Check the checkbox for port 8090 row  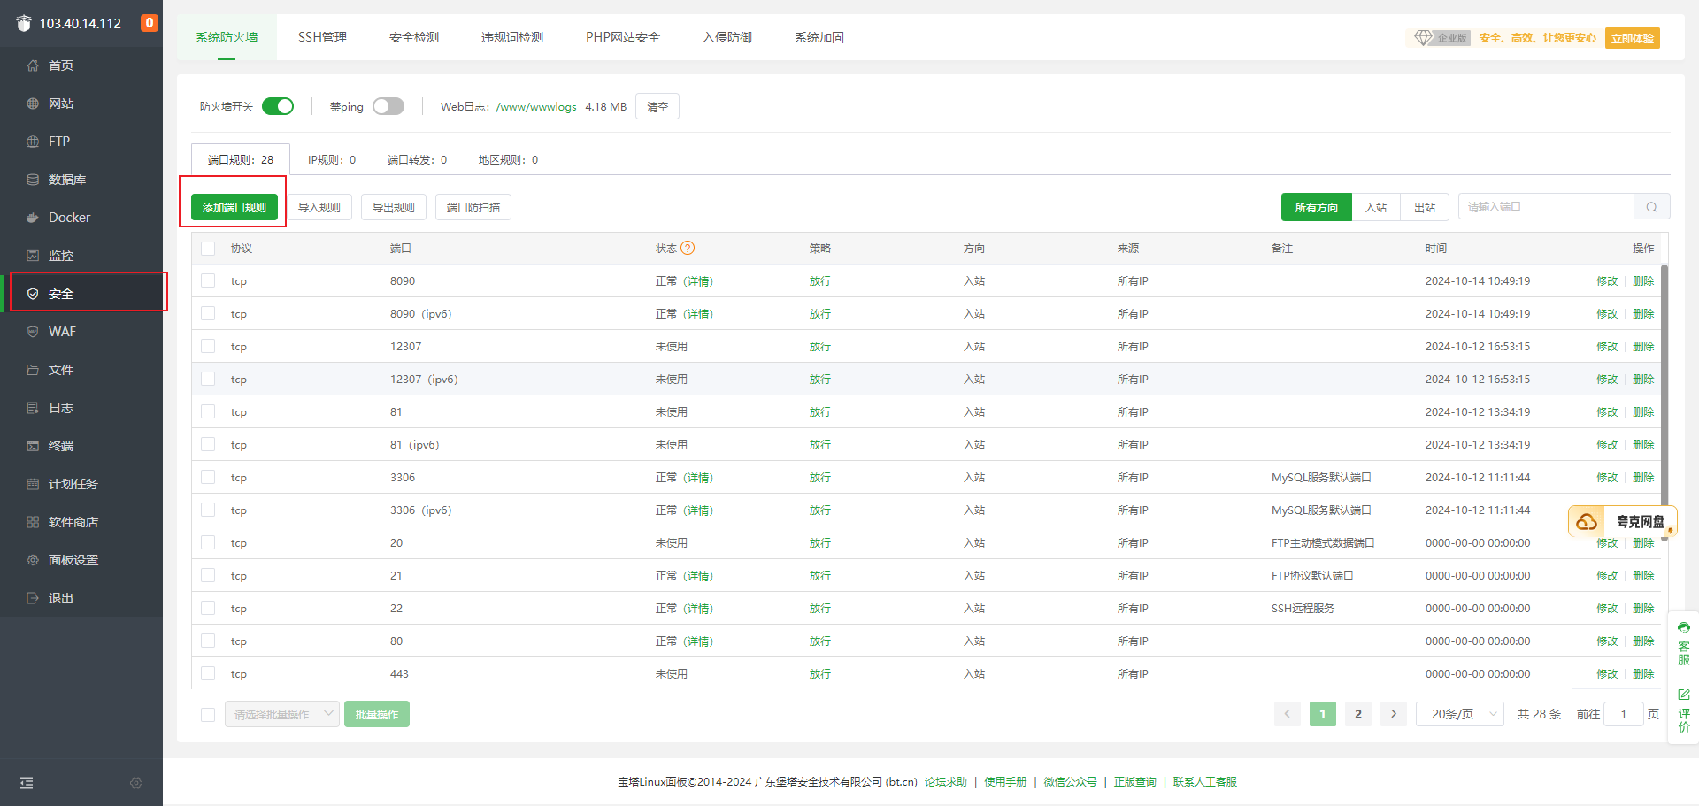208,280
